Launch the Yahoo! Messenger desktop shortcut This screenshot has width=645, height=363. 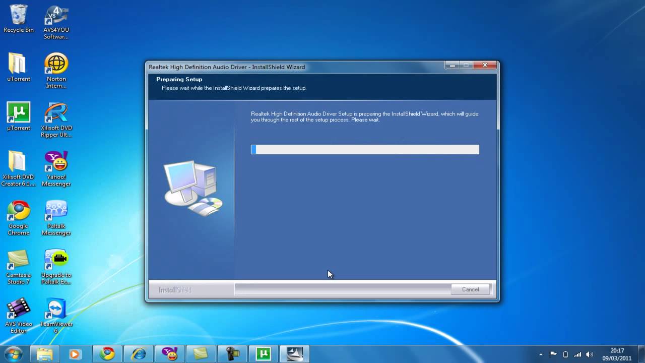56,169
